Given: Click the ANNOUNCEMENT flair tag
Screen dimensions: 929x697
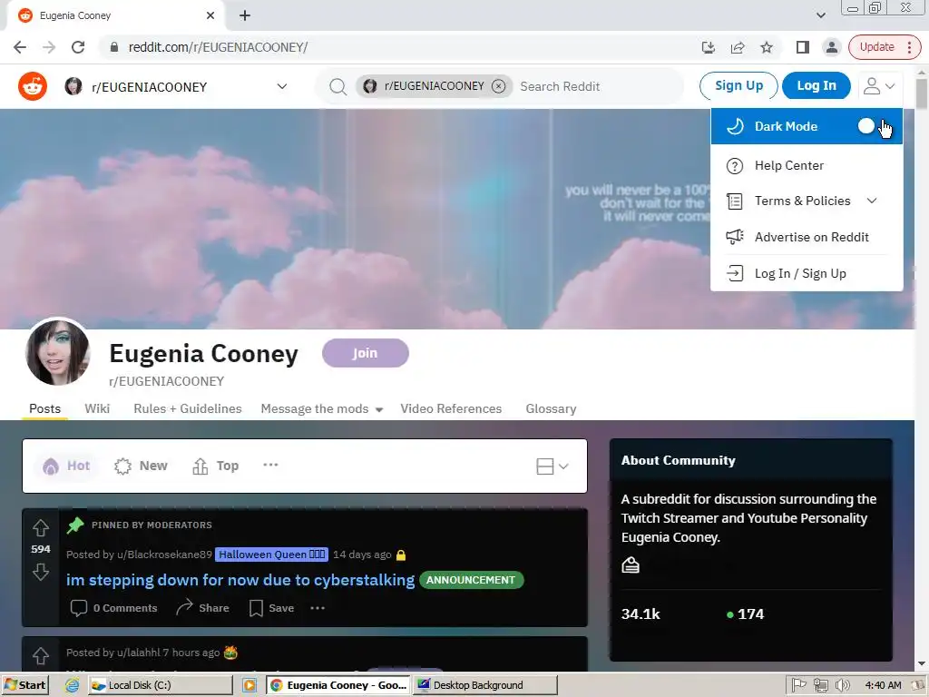Looking at the screenshot, I should click(x=472, y=580).
